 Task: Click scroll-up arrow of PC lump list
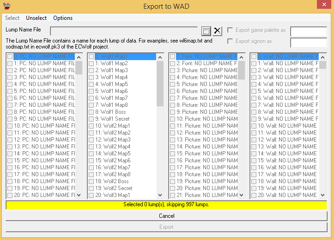79,57
